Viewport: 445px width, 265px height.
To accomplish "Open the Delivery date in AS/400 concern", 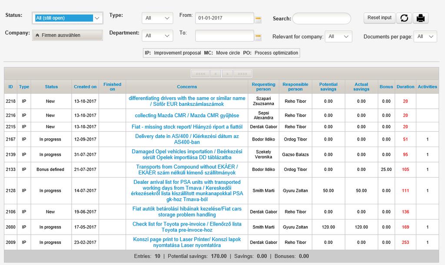I will (187, 139).
